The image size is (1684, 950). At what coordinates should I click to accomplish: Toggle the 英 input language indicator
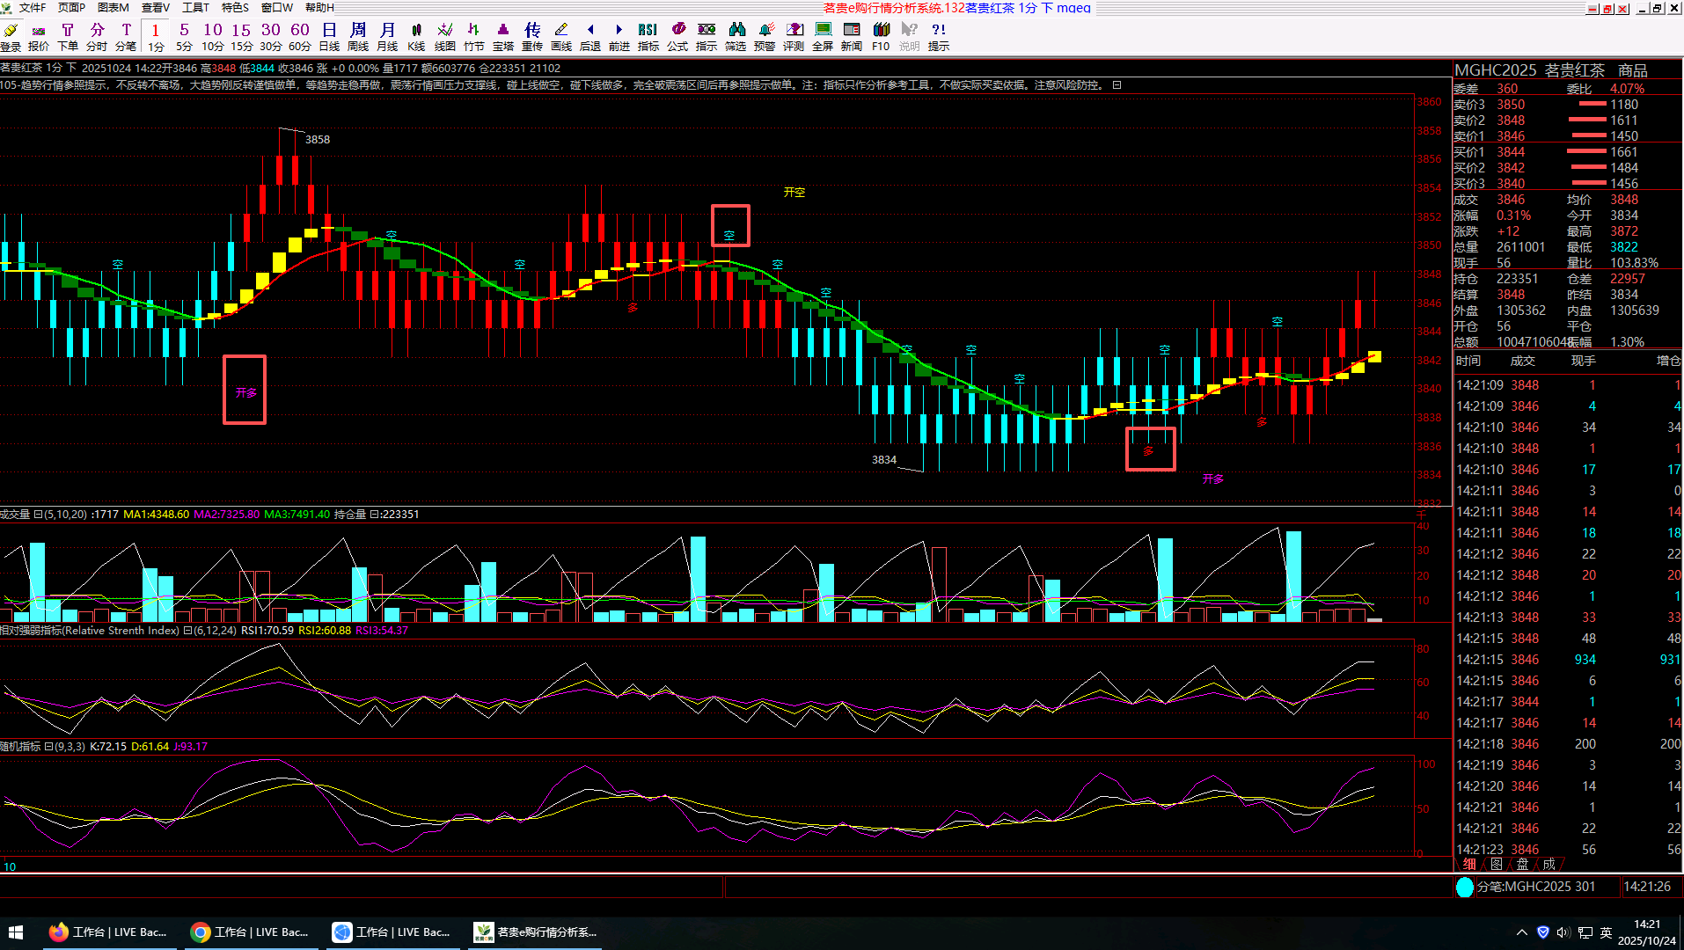click(x=1606, y=932)
